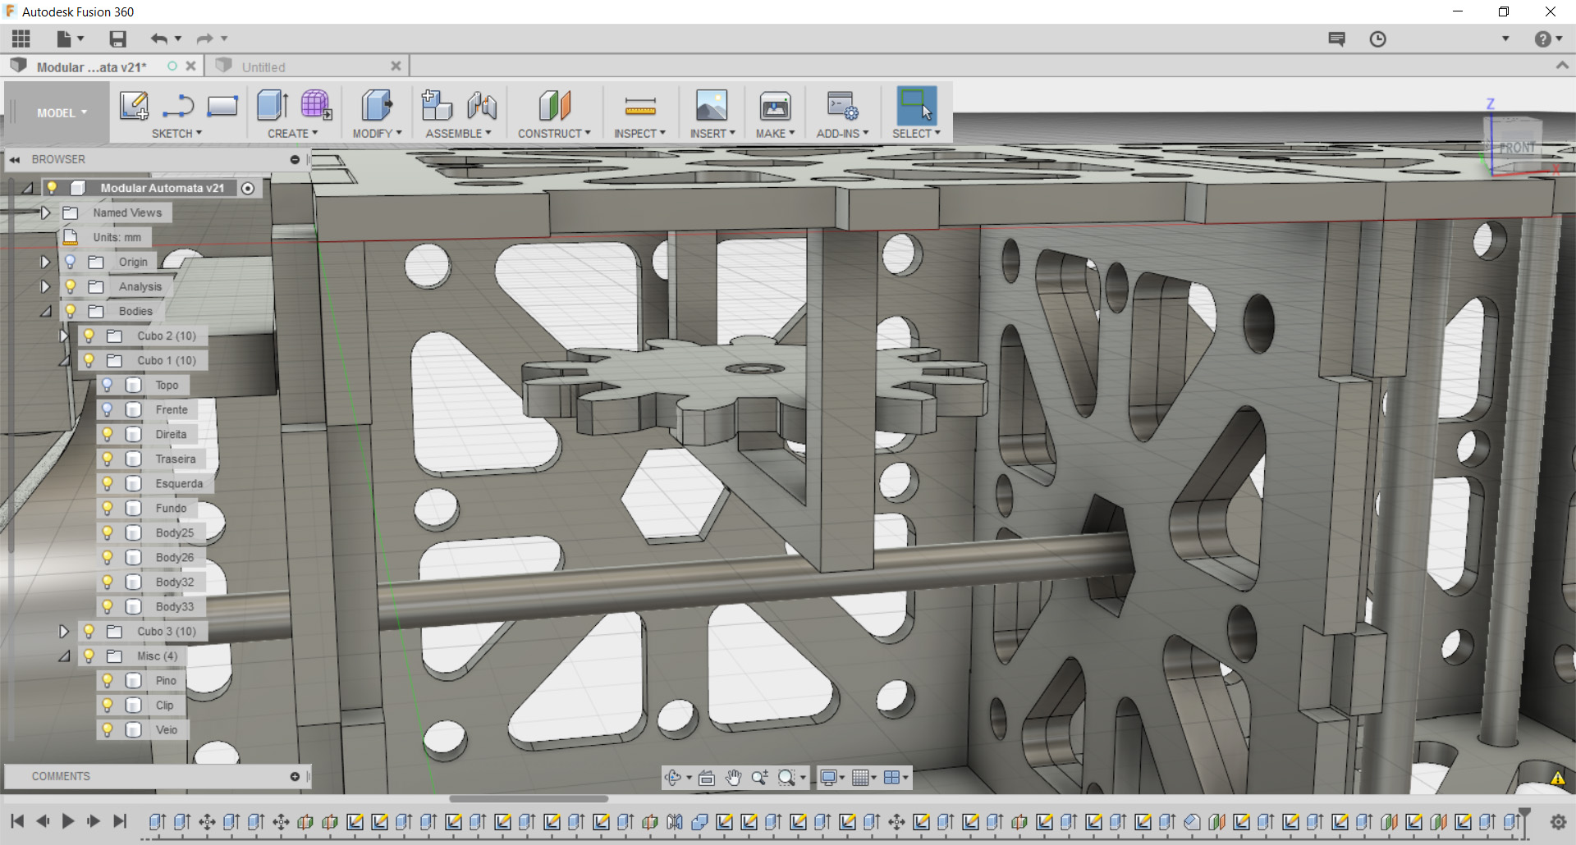Expand the Origin folder

(x=45, y=262)
